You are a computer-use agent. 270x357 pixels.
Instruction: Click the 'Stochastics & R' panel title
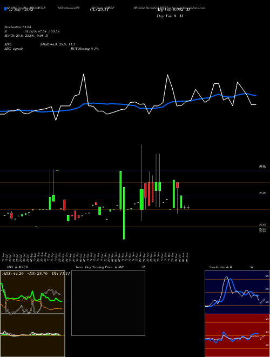click(x=221, y=267)
